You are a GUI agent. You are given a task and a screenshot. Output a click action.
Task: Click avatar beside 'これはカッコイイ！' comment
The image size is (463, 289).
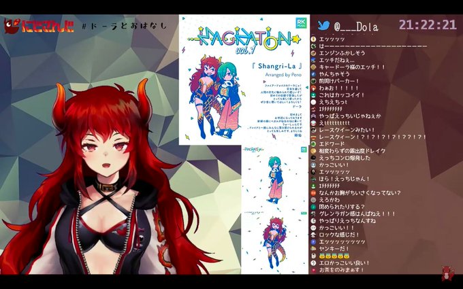(x=313, y=95)
